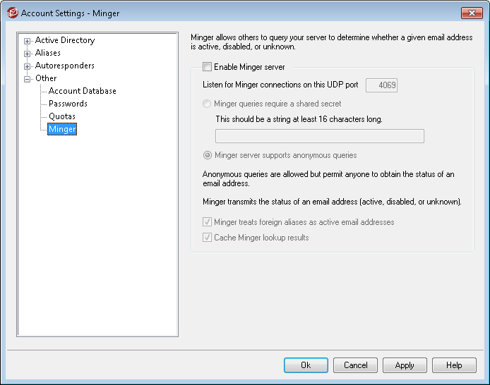The image size is (490, 385).
Task: Click the MDaemon app icon in title bar
Action: (x=12, y=13)
